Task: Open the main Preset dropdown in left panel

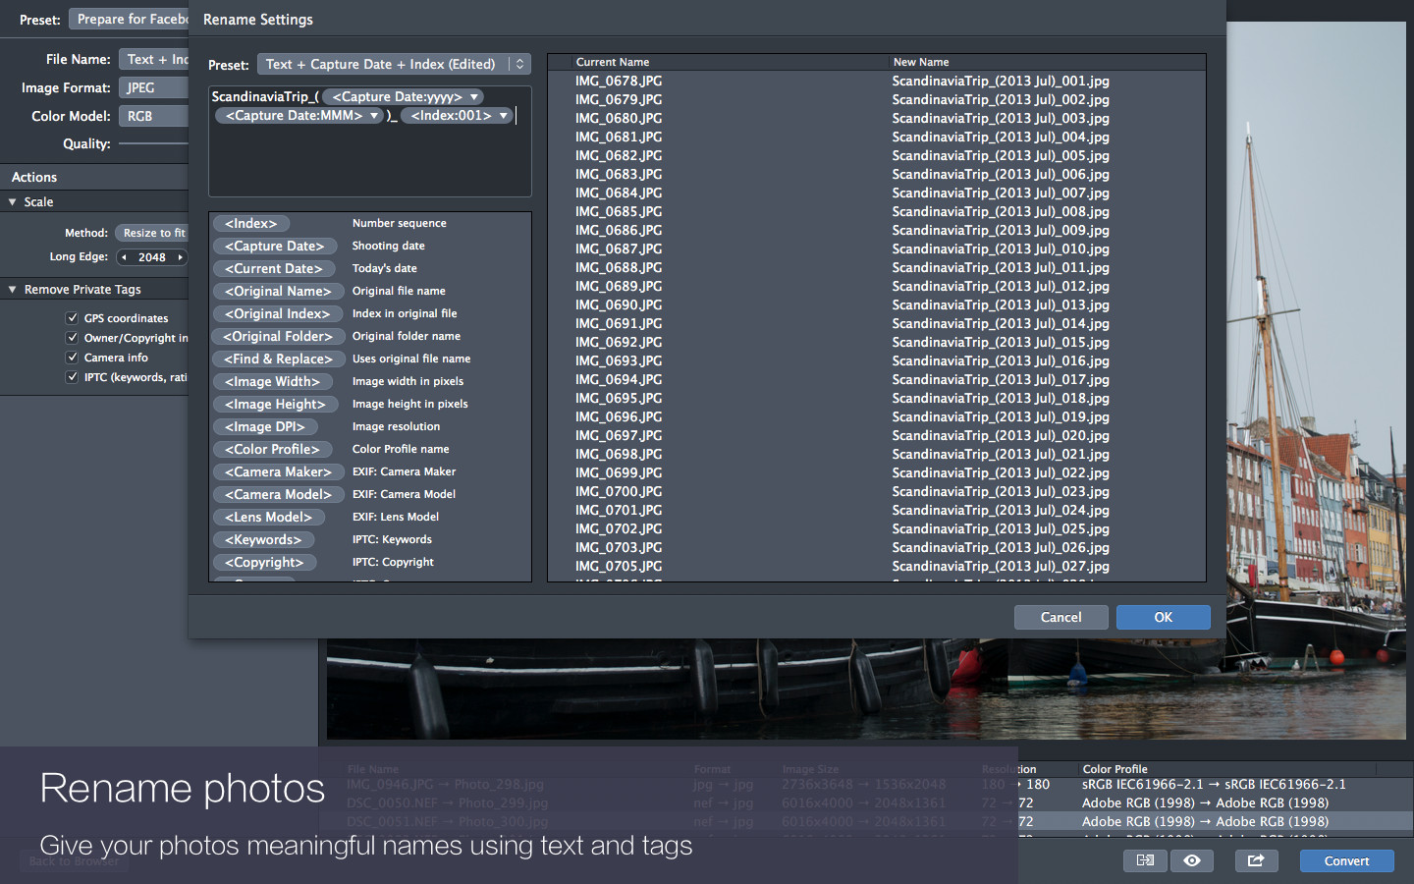Action: (128, 19)
